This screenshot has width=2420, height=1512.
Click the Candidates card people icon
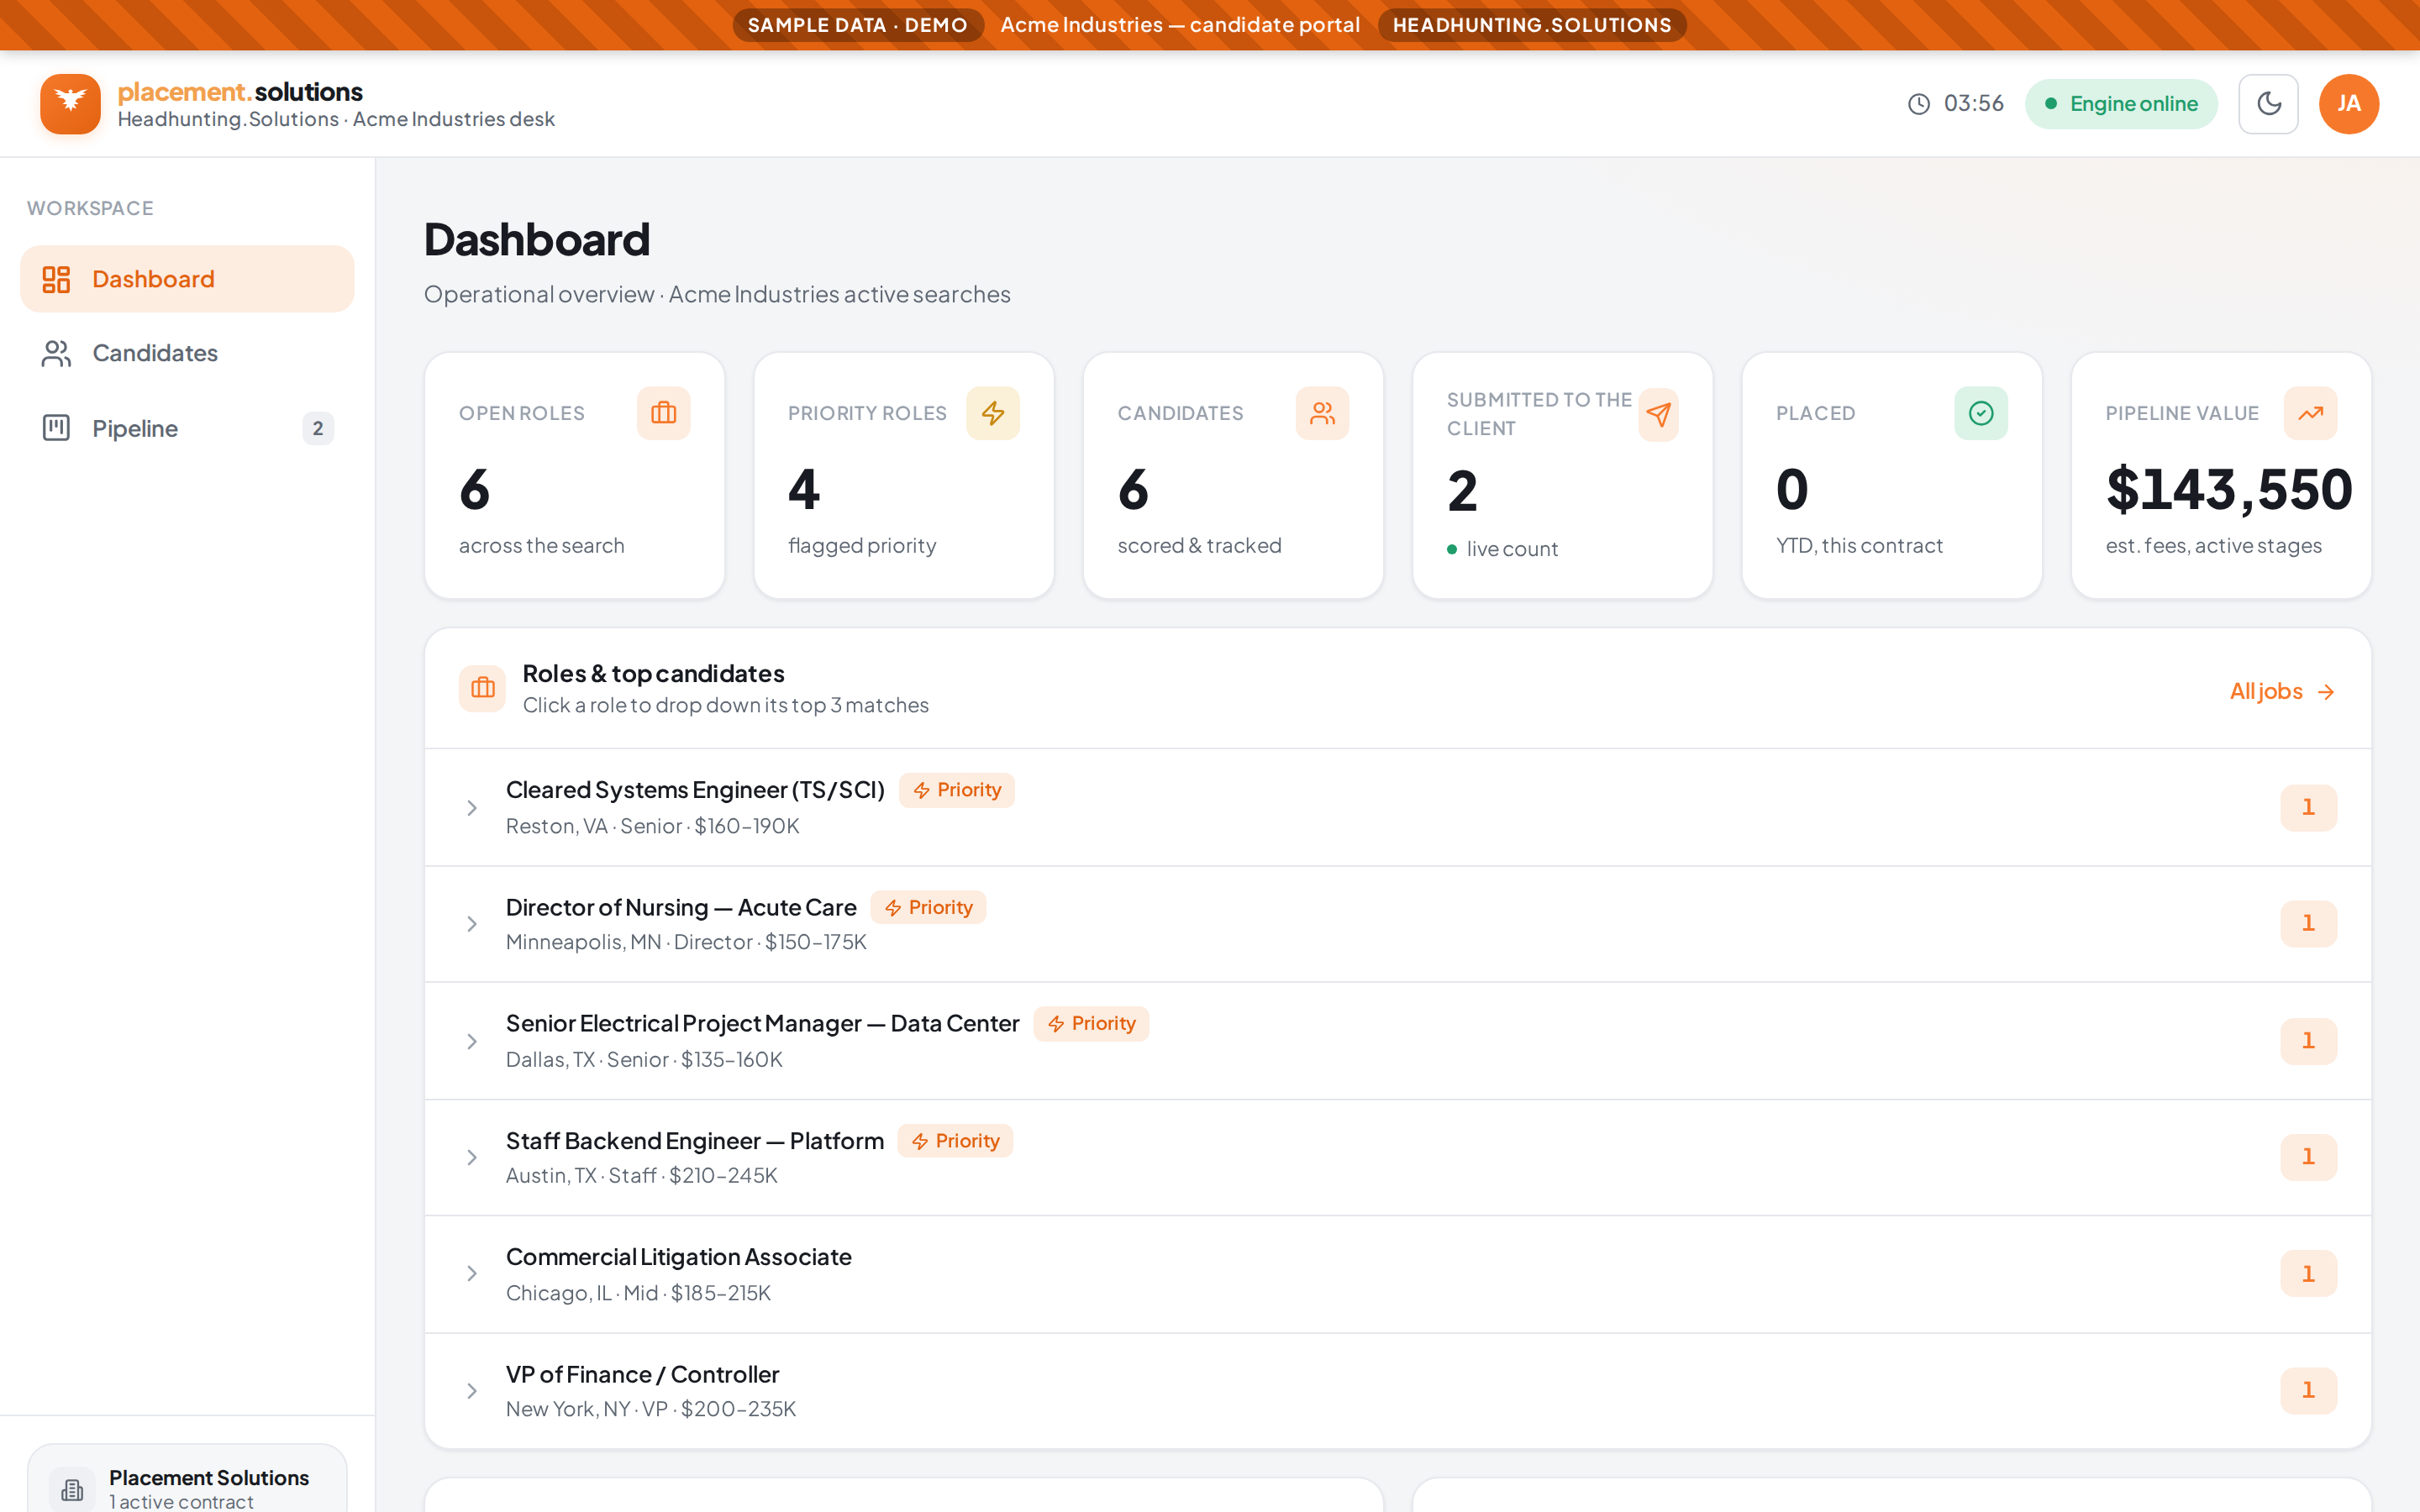pos(1322,413)
